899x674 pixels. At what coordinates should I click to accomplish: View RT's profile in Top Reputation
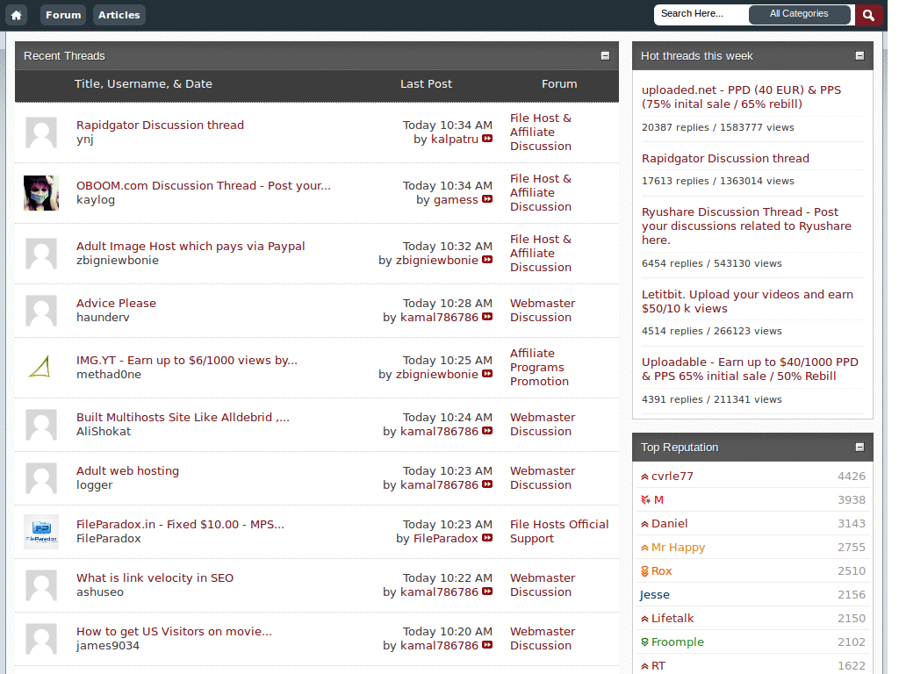(x=658, y=666)
